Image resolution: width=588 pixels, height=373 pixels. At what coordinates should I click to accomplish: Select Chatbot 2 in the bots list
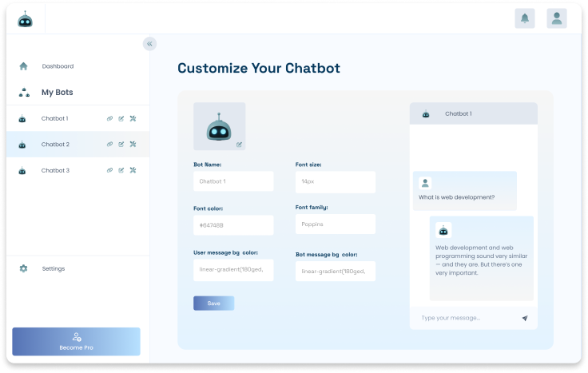(x=55, y=145)
